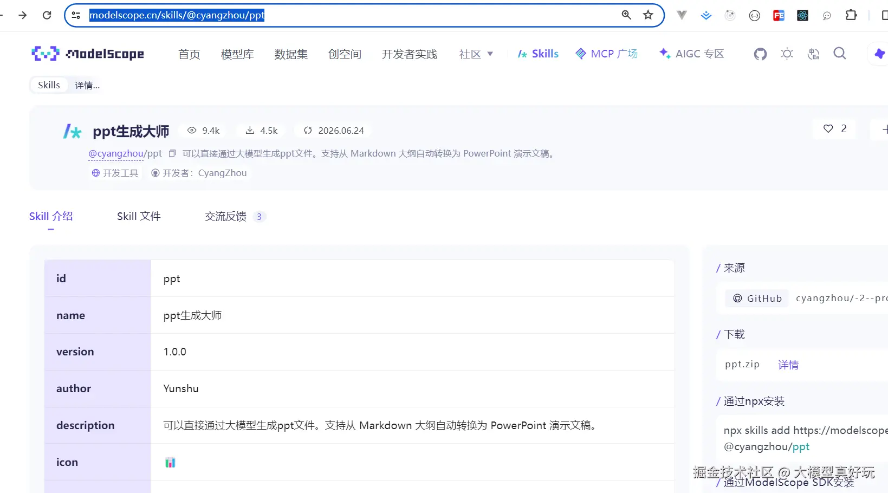Click the blue download arrow extension icon

(x=706, y=16)
